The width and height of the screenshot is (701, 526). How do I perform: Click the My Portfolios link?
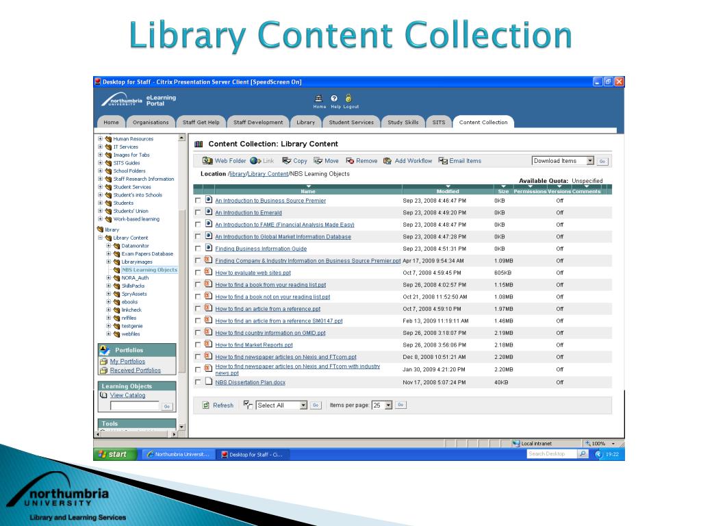coord(127,362)
